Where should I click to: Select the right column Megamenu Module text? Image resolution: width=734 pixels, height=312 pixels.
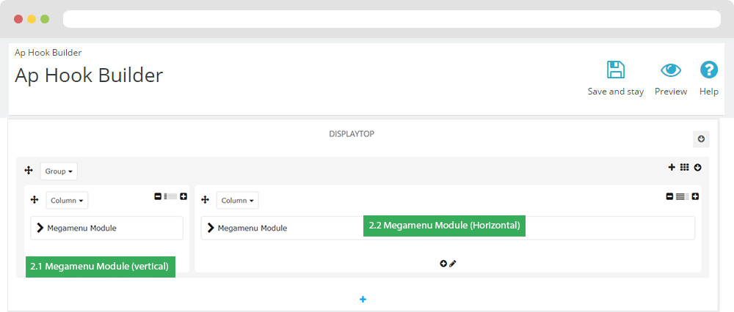[x=252, y=229]
